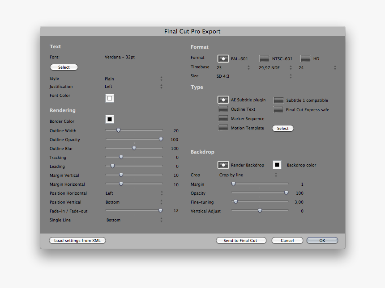Cancel the export dialog

click(x=287, y=241)
